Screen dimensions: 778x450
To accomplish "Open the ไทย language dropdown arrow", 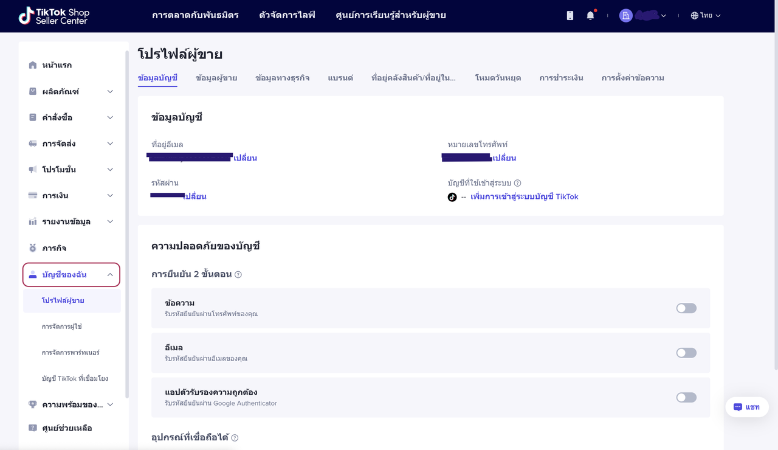I will coord(718,16).
